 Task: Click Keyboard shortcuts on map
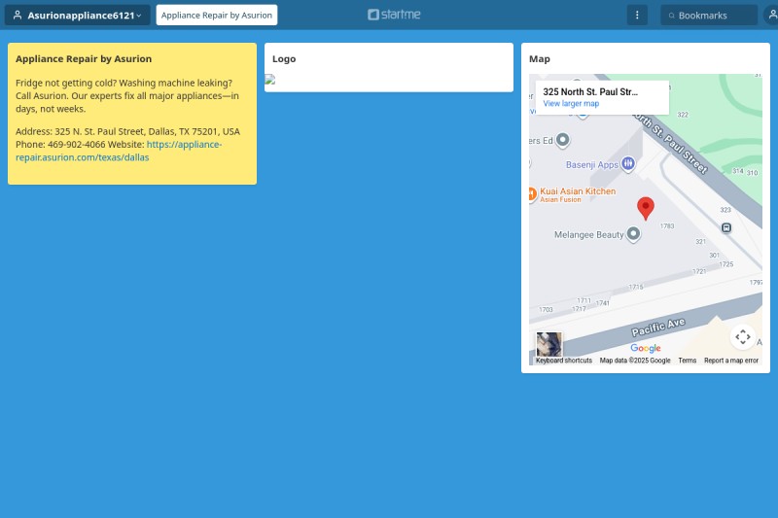pos(564,361)
